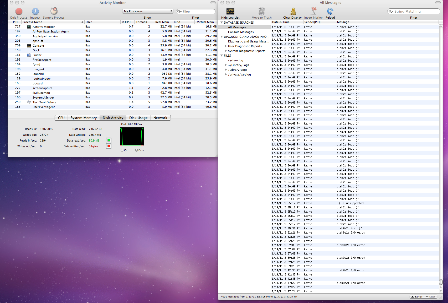Screen dimensions: 448x303
Task: Click the Activity Monitor Filter field
Action: point(196,12)
